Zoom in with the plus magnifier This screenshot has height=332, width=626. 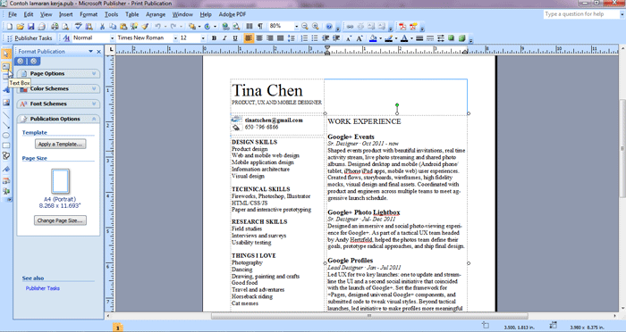click(x=316, y=26)
